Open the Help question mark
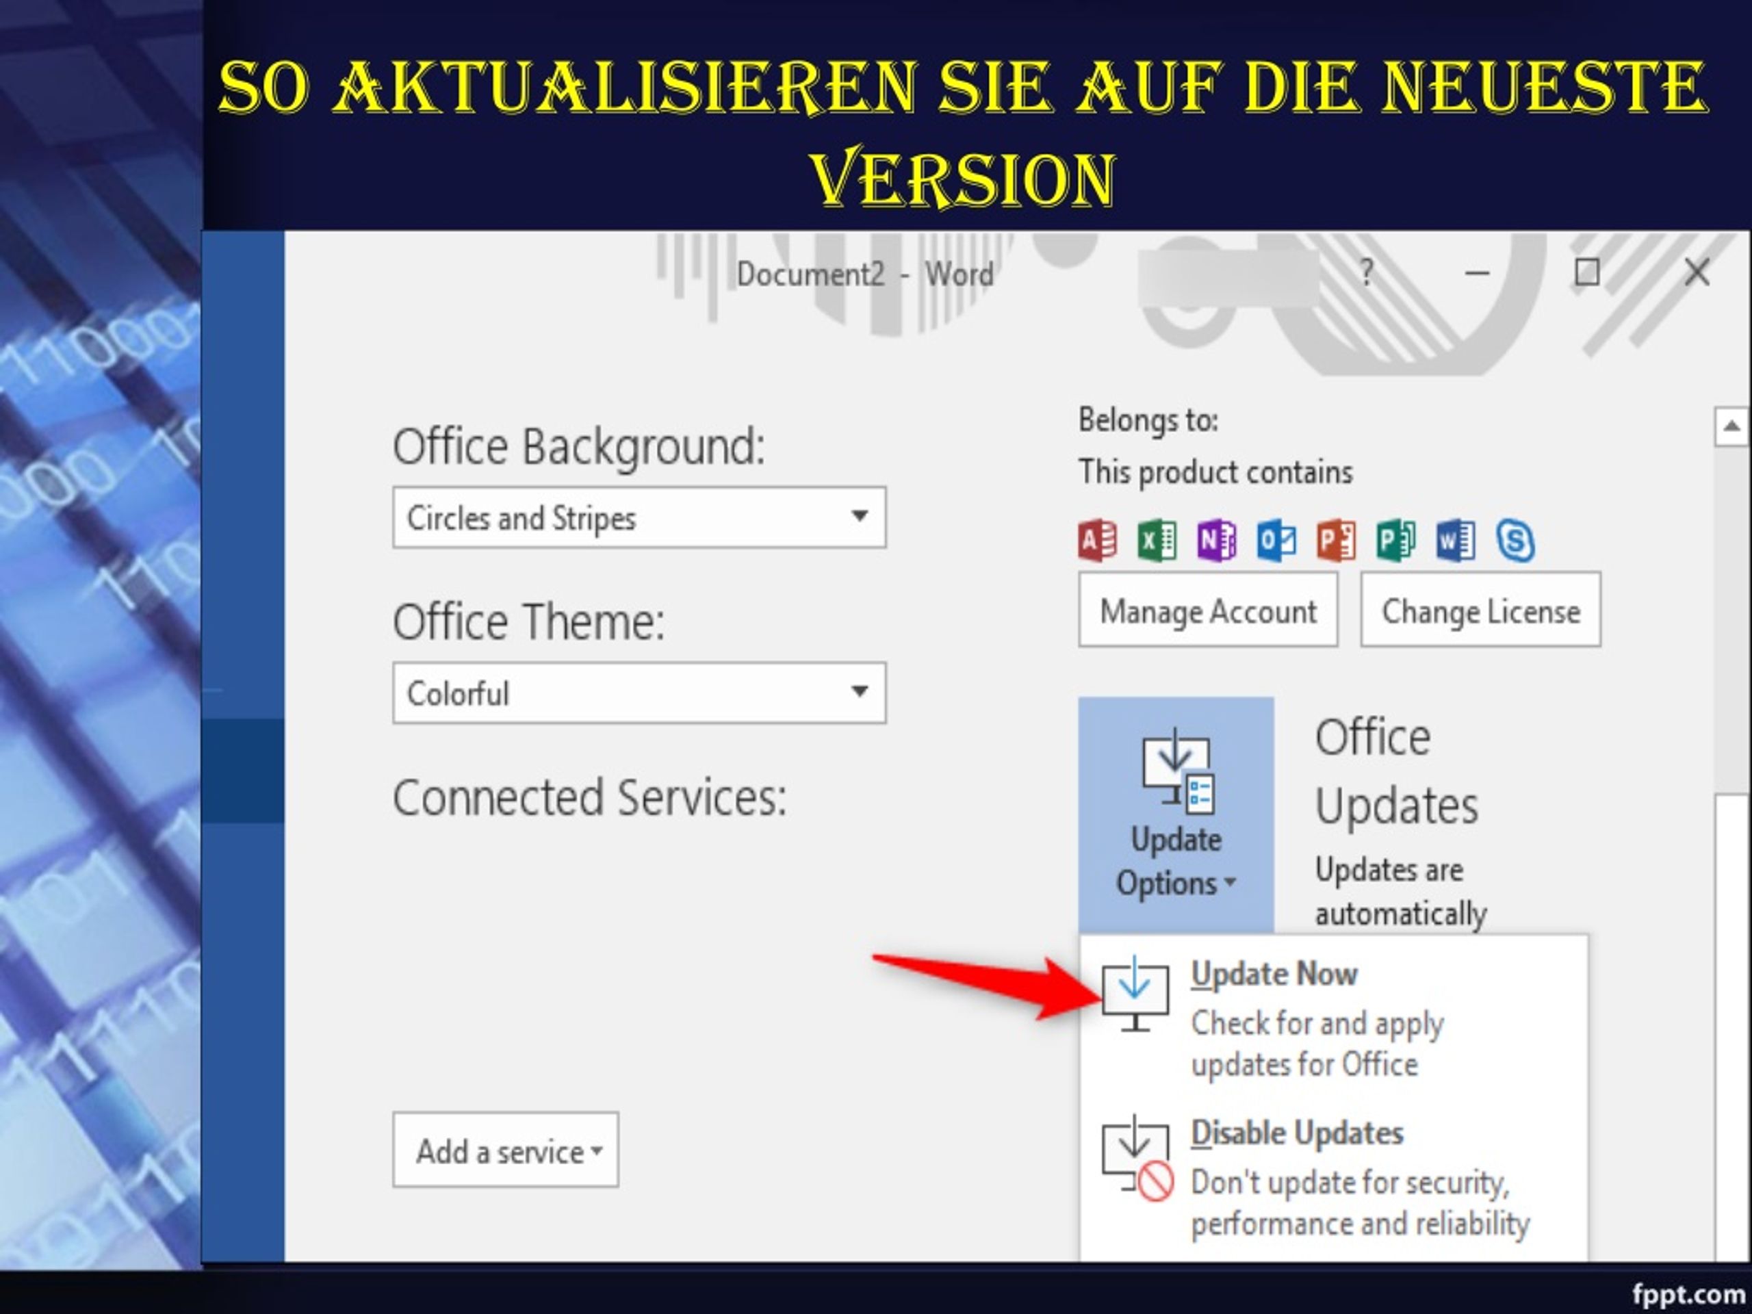 click(1366, 272)
